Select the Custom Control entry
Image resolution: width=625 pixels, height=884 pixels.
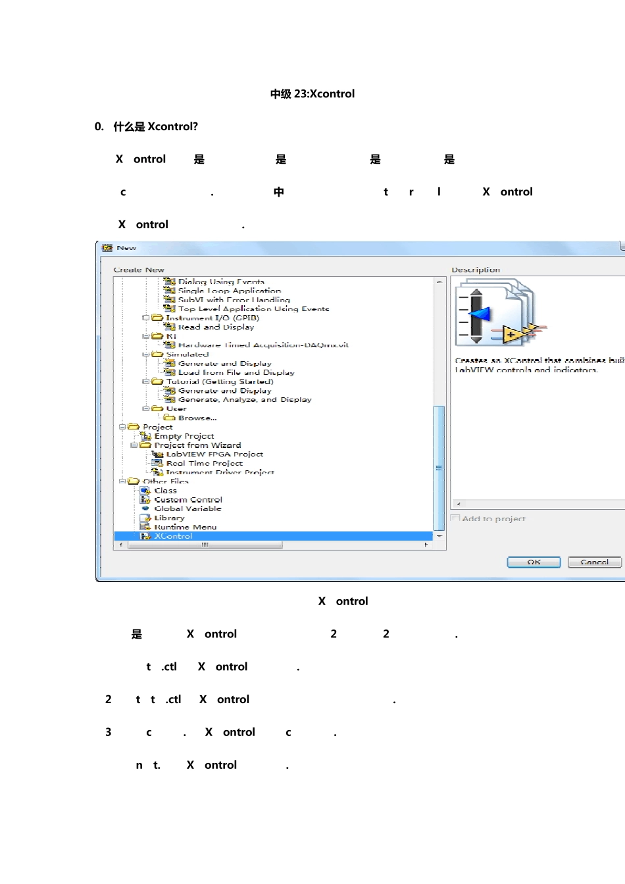(188, 500)
